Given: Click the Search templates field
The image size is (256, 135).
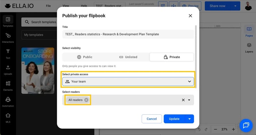Looking at the screenshot, I should (39, 22).
